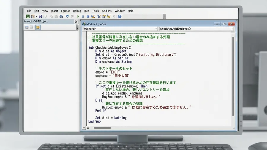Screen dimensions: 267x150
Task: Click the line 'Dim dict As Object'
Action: coord(111,51)
